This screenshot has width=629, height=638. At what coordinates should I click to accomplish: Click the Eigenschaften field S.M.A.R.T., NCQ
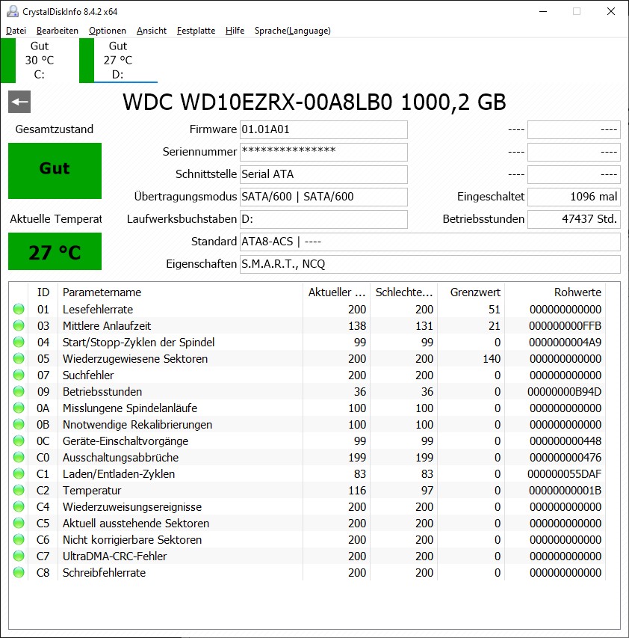[430, 264]
